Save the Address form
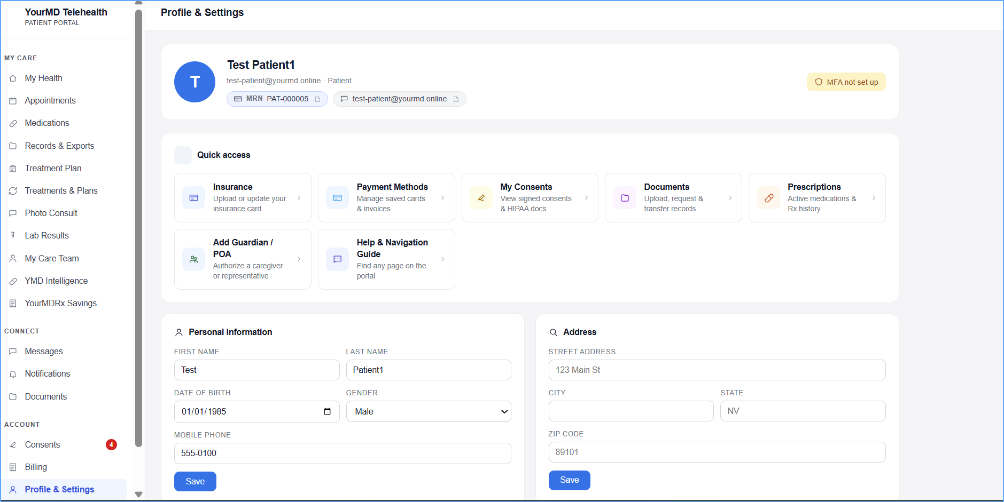 570,480
